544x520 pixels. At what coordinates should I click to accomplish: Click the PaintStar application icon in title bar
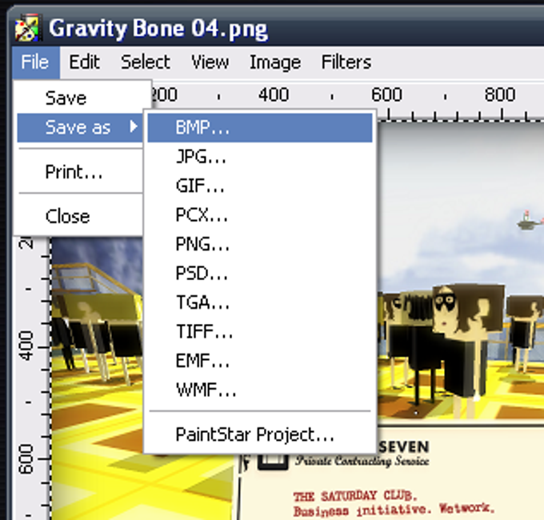click(29, 28)
